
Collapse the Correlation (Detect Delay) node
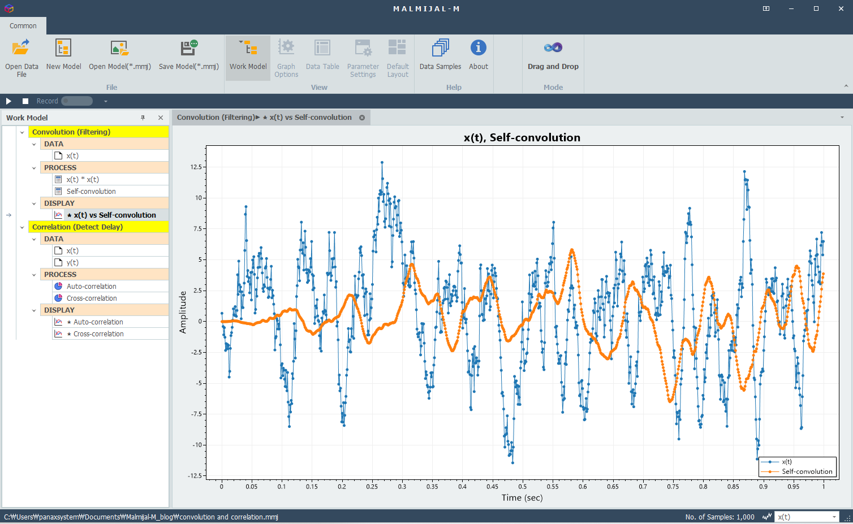tap(22, 227)
